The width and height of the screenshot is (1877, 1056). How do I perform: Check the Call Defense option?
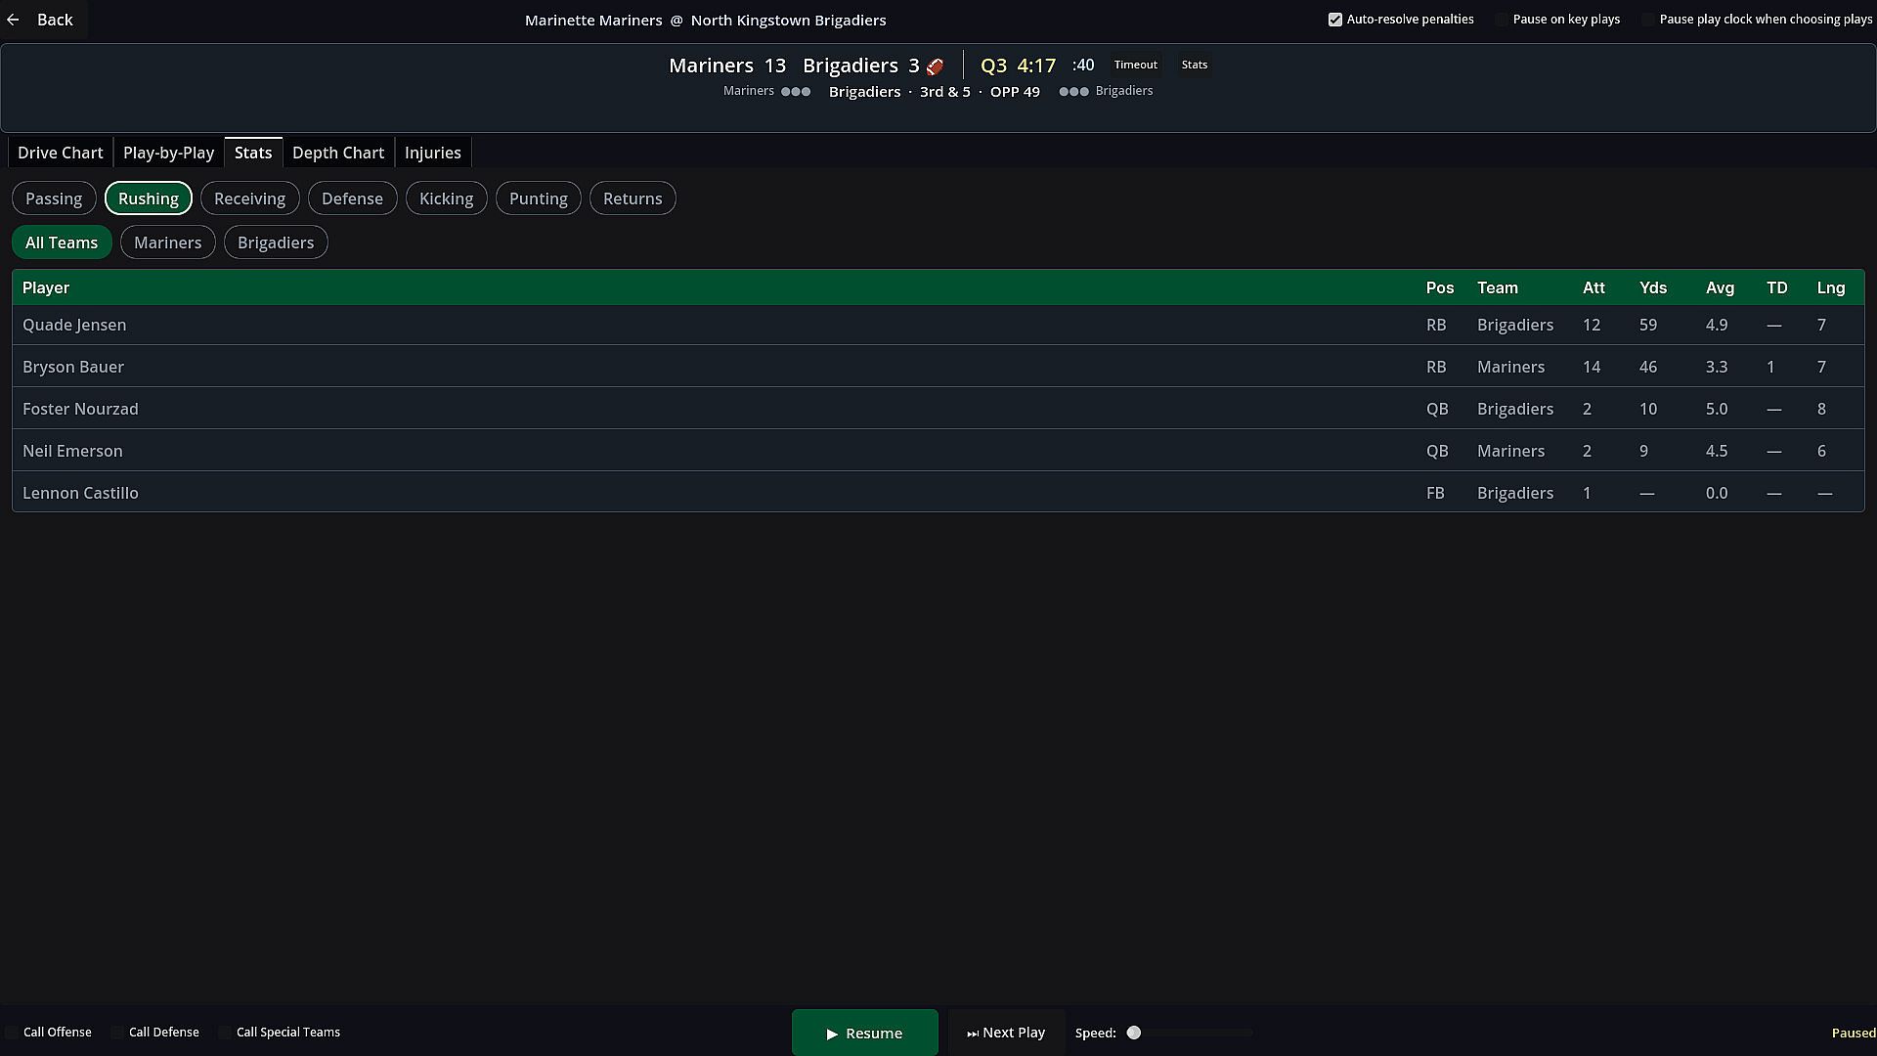(x=117, y=1033)
